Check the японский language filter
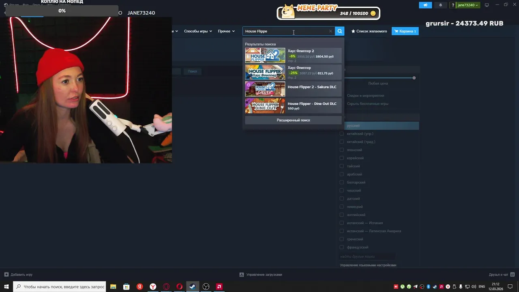This screenshot has height=292, width=519. coord(342,150)
